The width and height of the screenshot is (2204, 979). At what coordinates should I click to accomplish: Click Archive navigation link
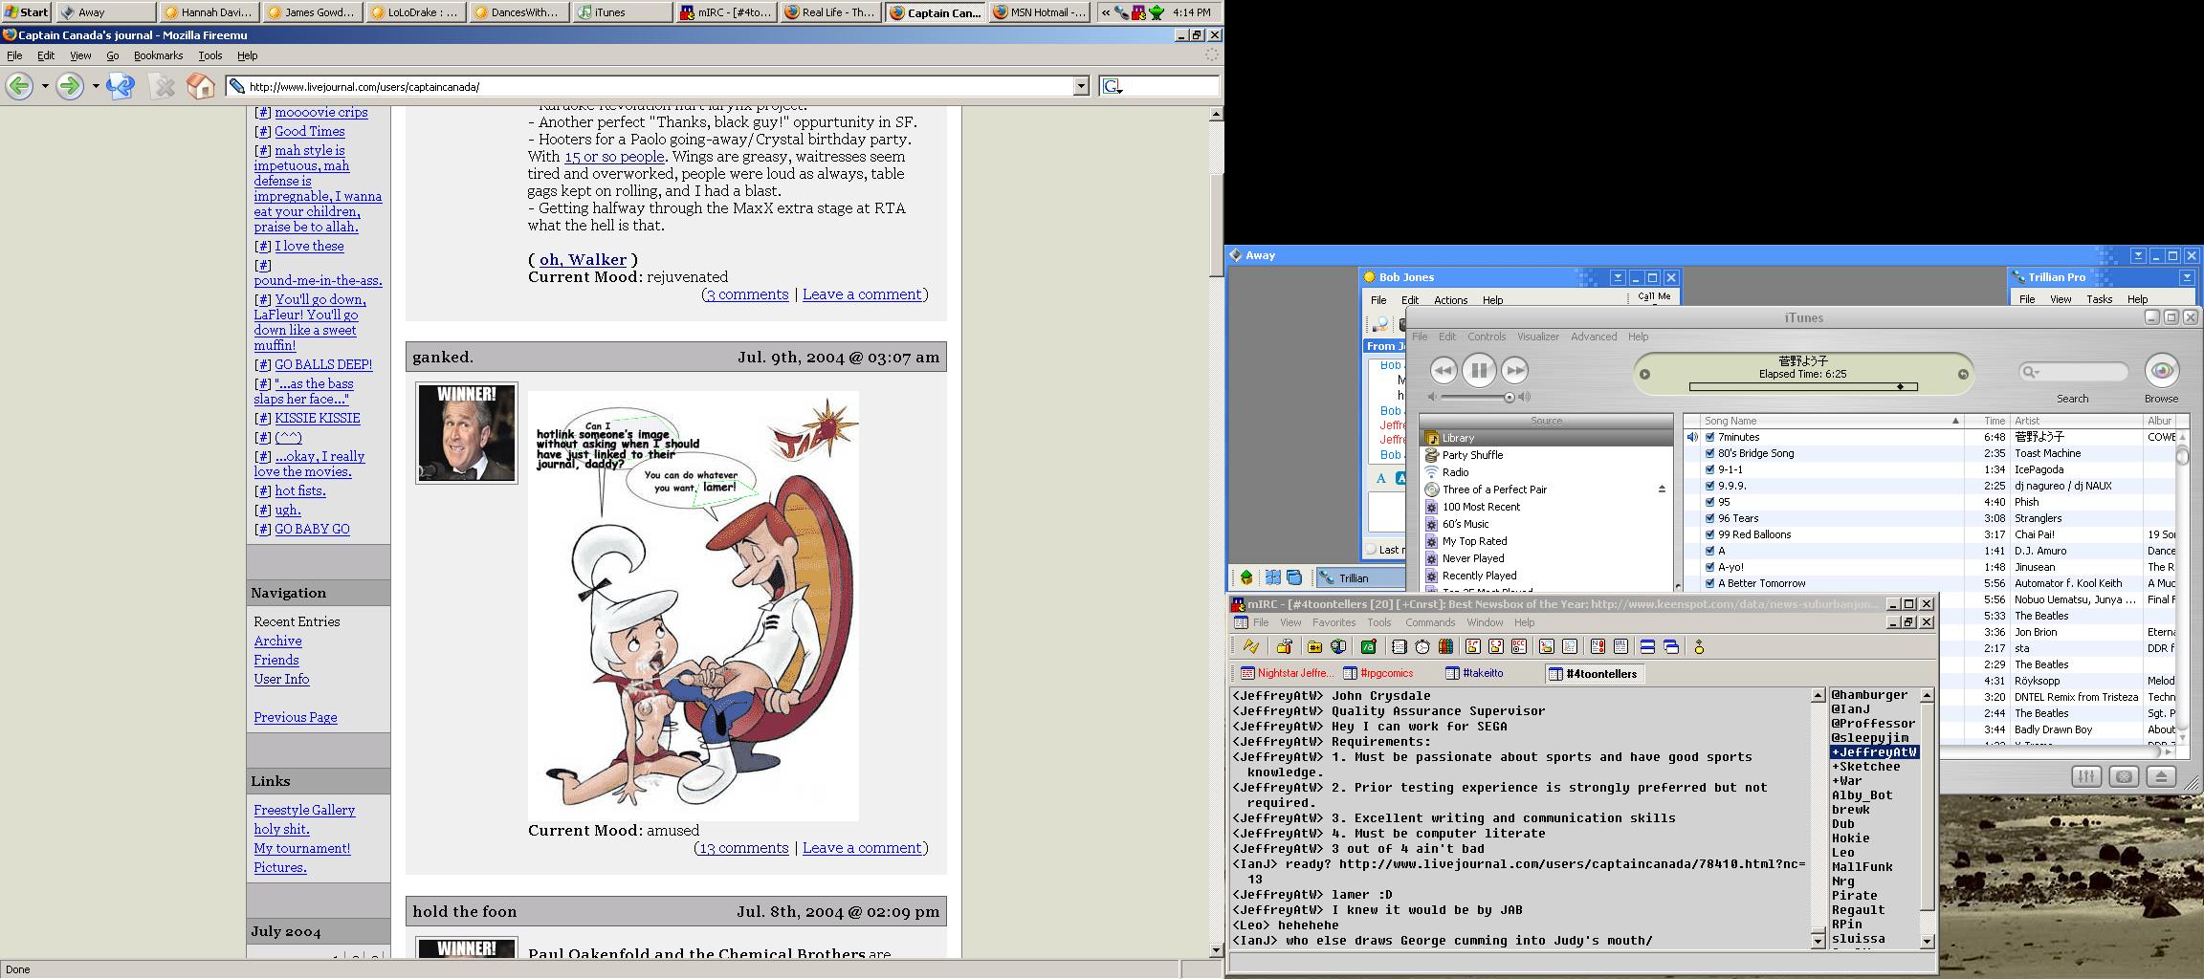click(277, 641)
